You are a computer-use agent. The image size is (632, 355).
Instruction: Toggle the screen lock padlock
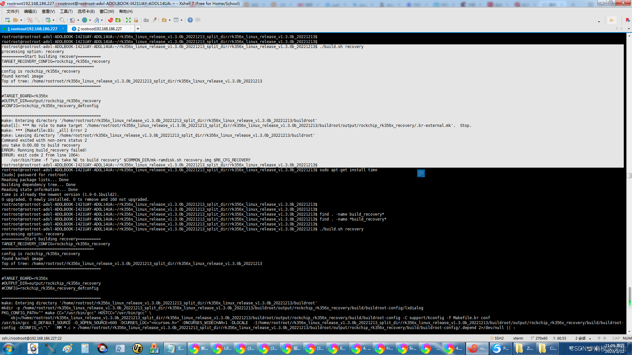(x=136, y=20)
